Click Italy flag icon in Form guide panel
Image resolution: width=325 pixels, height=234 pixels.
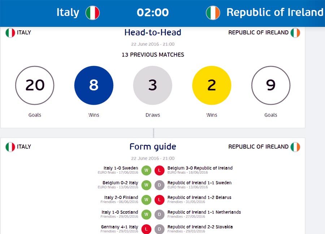pyautogui.click(x=10, y=147)
